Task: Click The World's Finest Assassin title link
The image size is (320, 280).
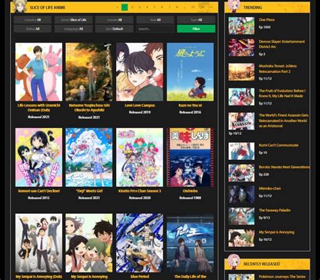Action: (284, 121)
